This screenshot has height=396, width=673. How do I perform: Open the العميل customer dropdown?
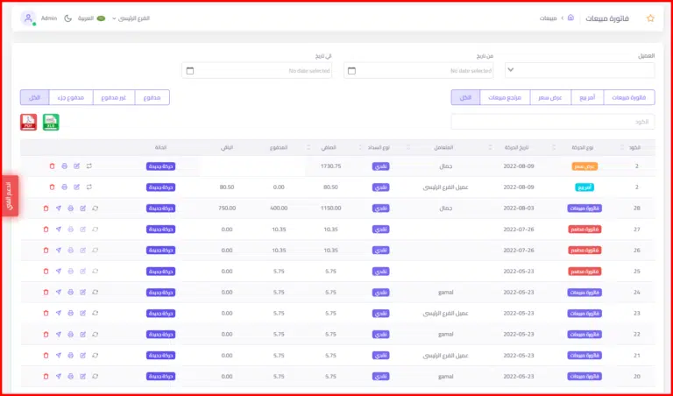(579, 70)
